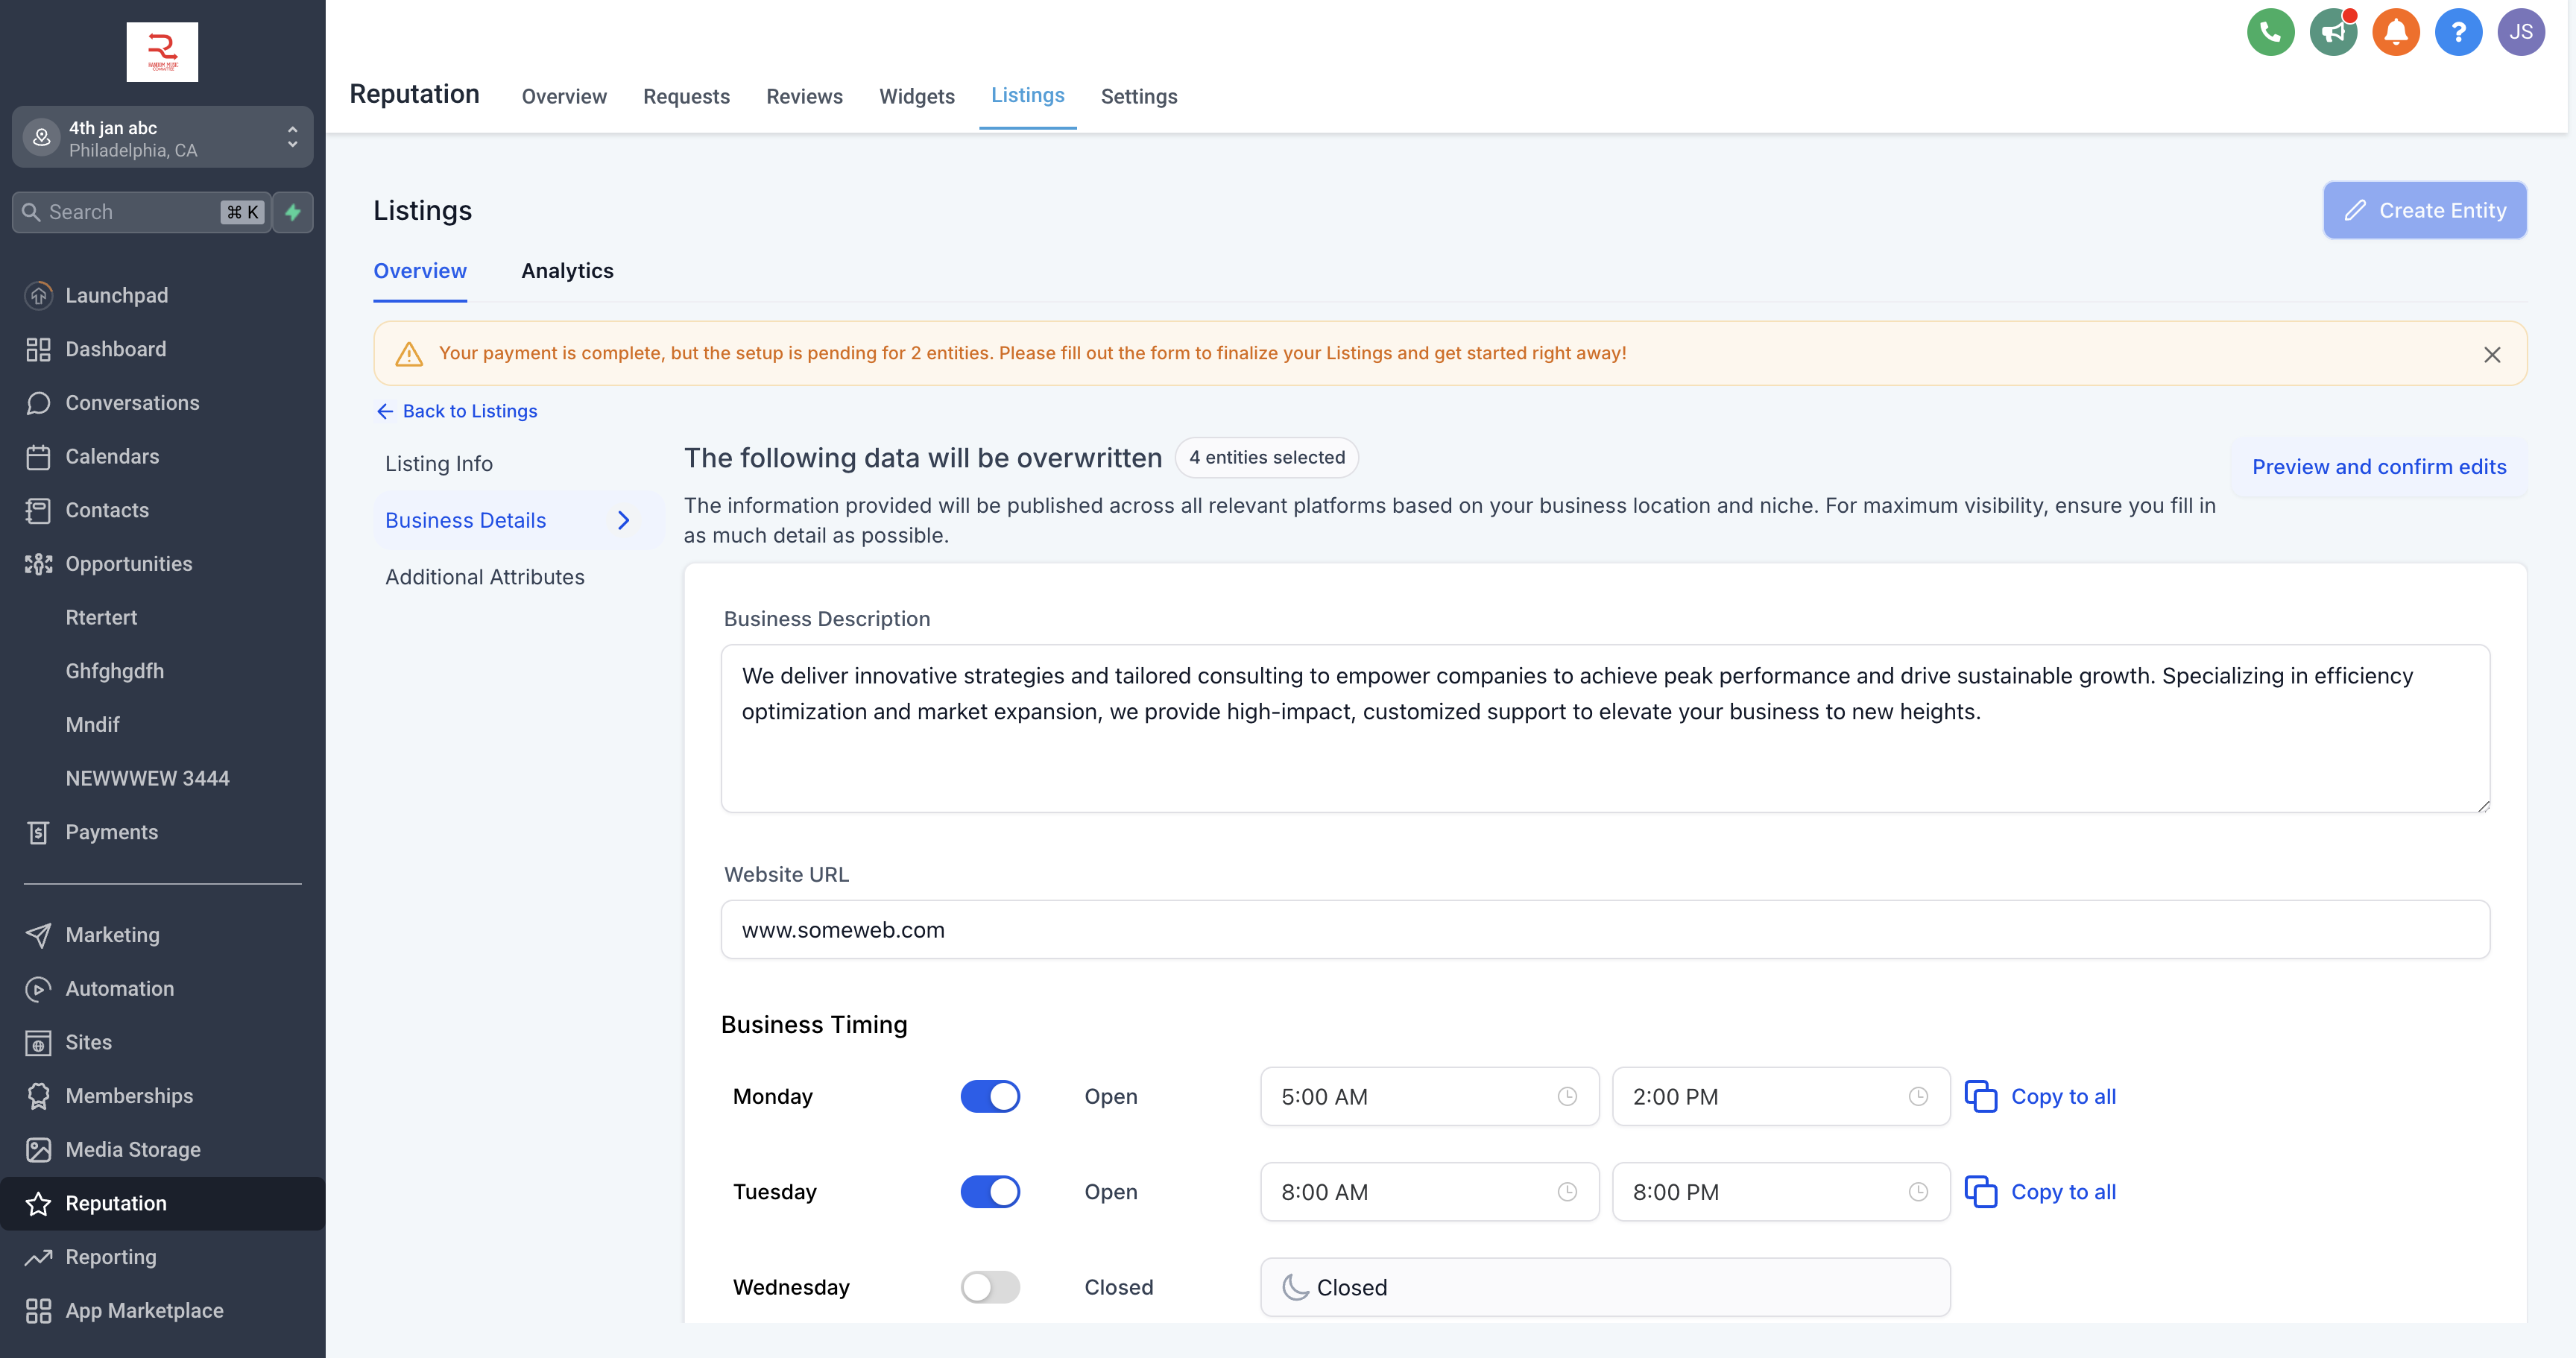2576x1358 pixels.
Task: Click the green lightning quick actions icon
Action: click(x=293, y=212)
